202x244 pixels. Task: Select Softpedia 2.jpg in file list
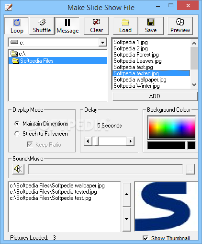tap(151, 48)
